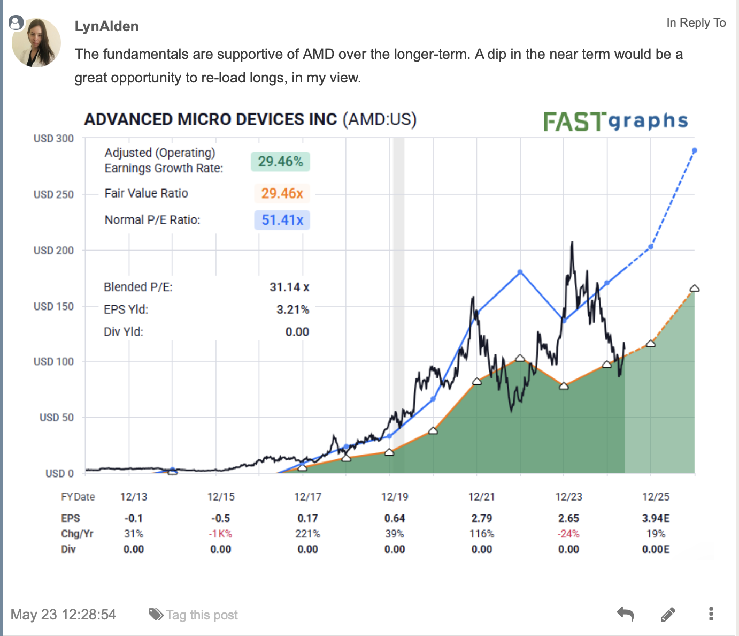The image size is (739, 636).
Task: Click the USD 150 axis label
Action: [x=53, y=306]
